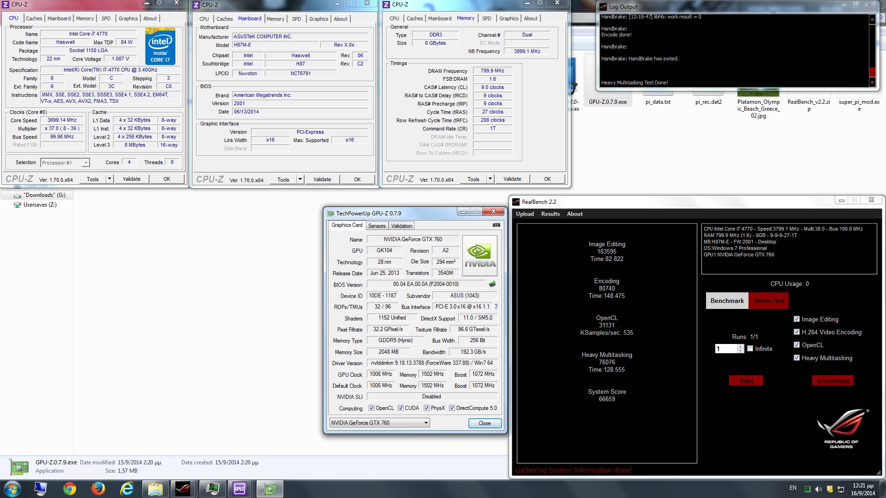This screenshot has height=498, width=886.
Task: Open the file explorer taskbar icon
Action: pos(155,489)
